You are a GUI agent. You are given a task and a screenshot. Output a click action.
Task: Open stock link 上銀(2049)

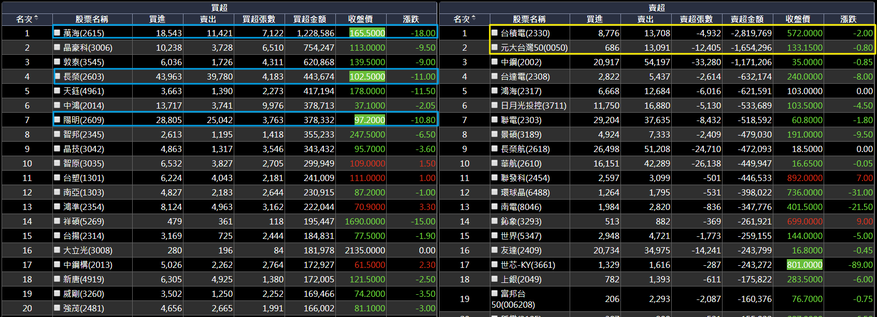click(x=521, y=279)
